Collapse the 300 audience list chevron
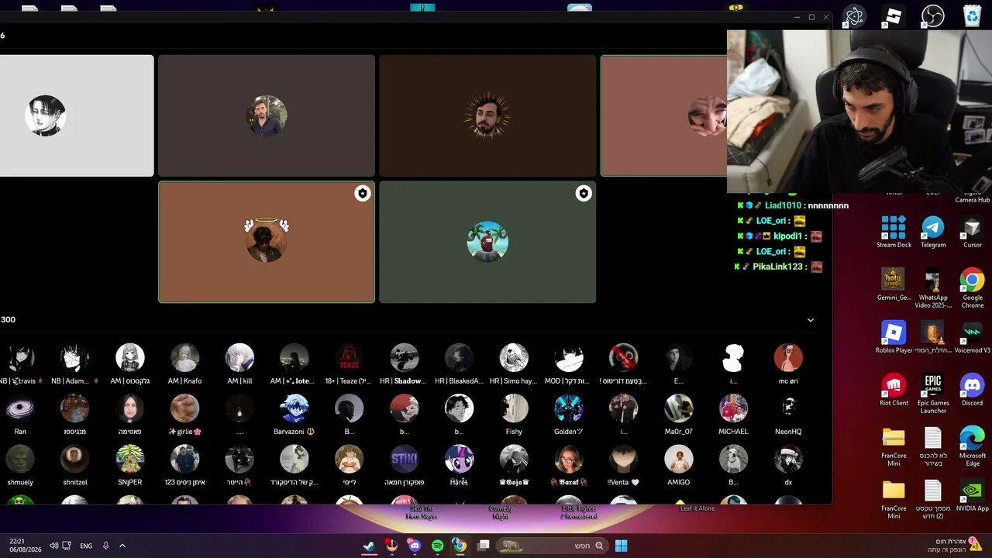 click(811, 320)
